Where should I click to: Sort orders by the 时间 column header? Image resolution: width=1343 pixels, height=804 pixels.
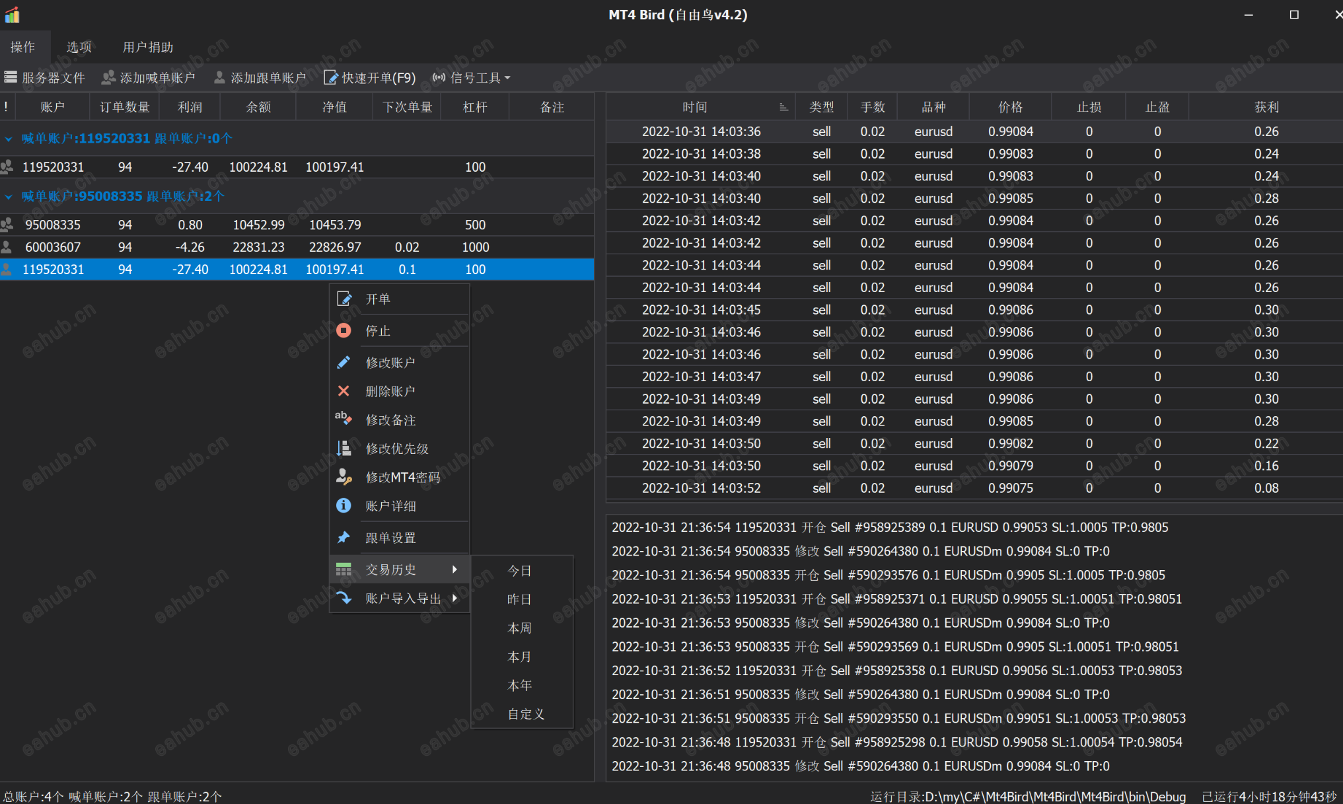point(694,107)
